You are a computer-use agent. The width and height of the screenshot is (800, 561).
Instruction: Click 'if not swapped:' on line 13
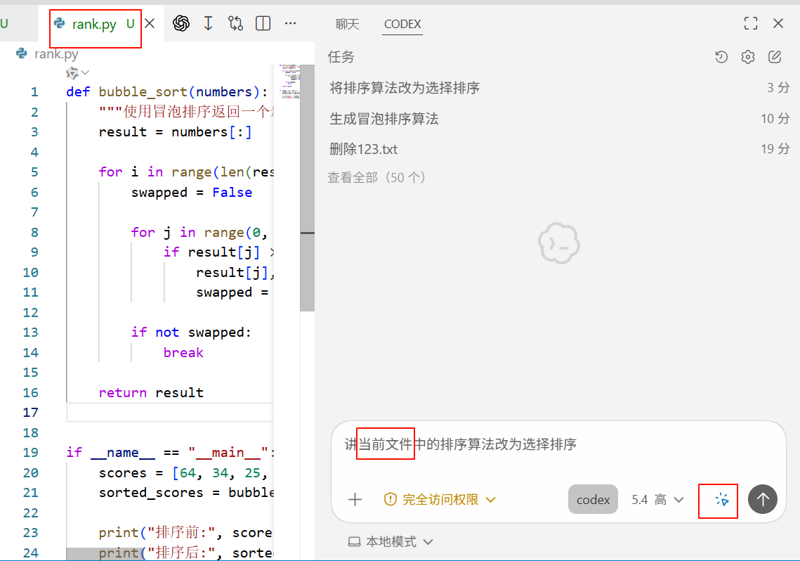click(x=191, y=333)
